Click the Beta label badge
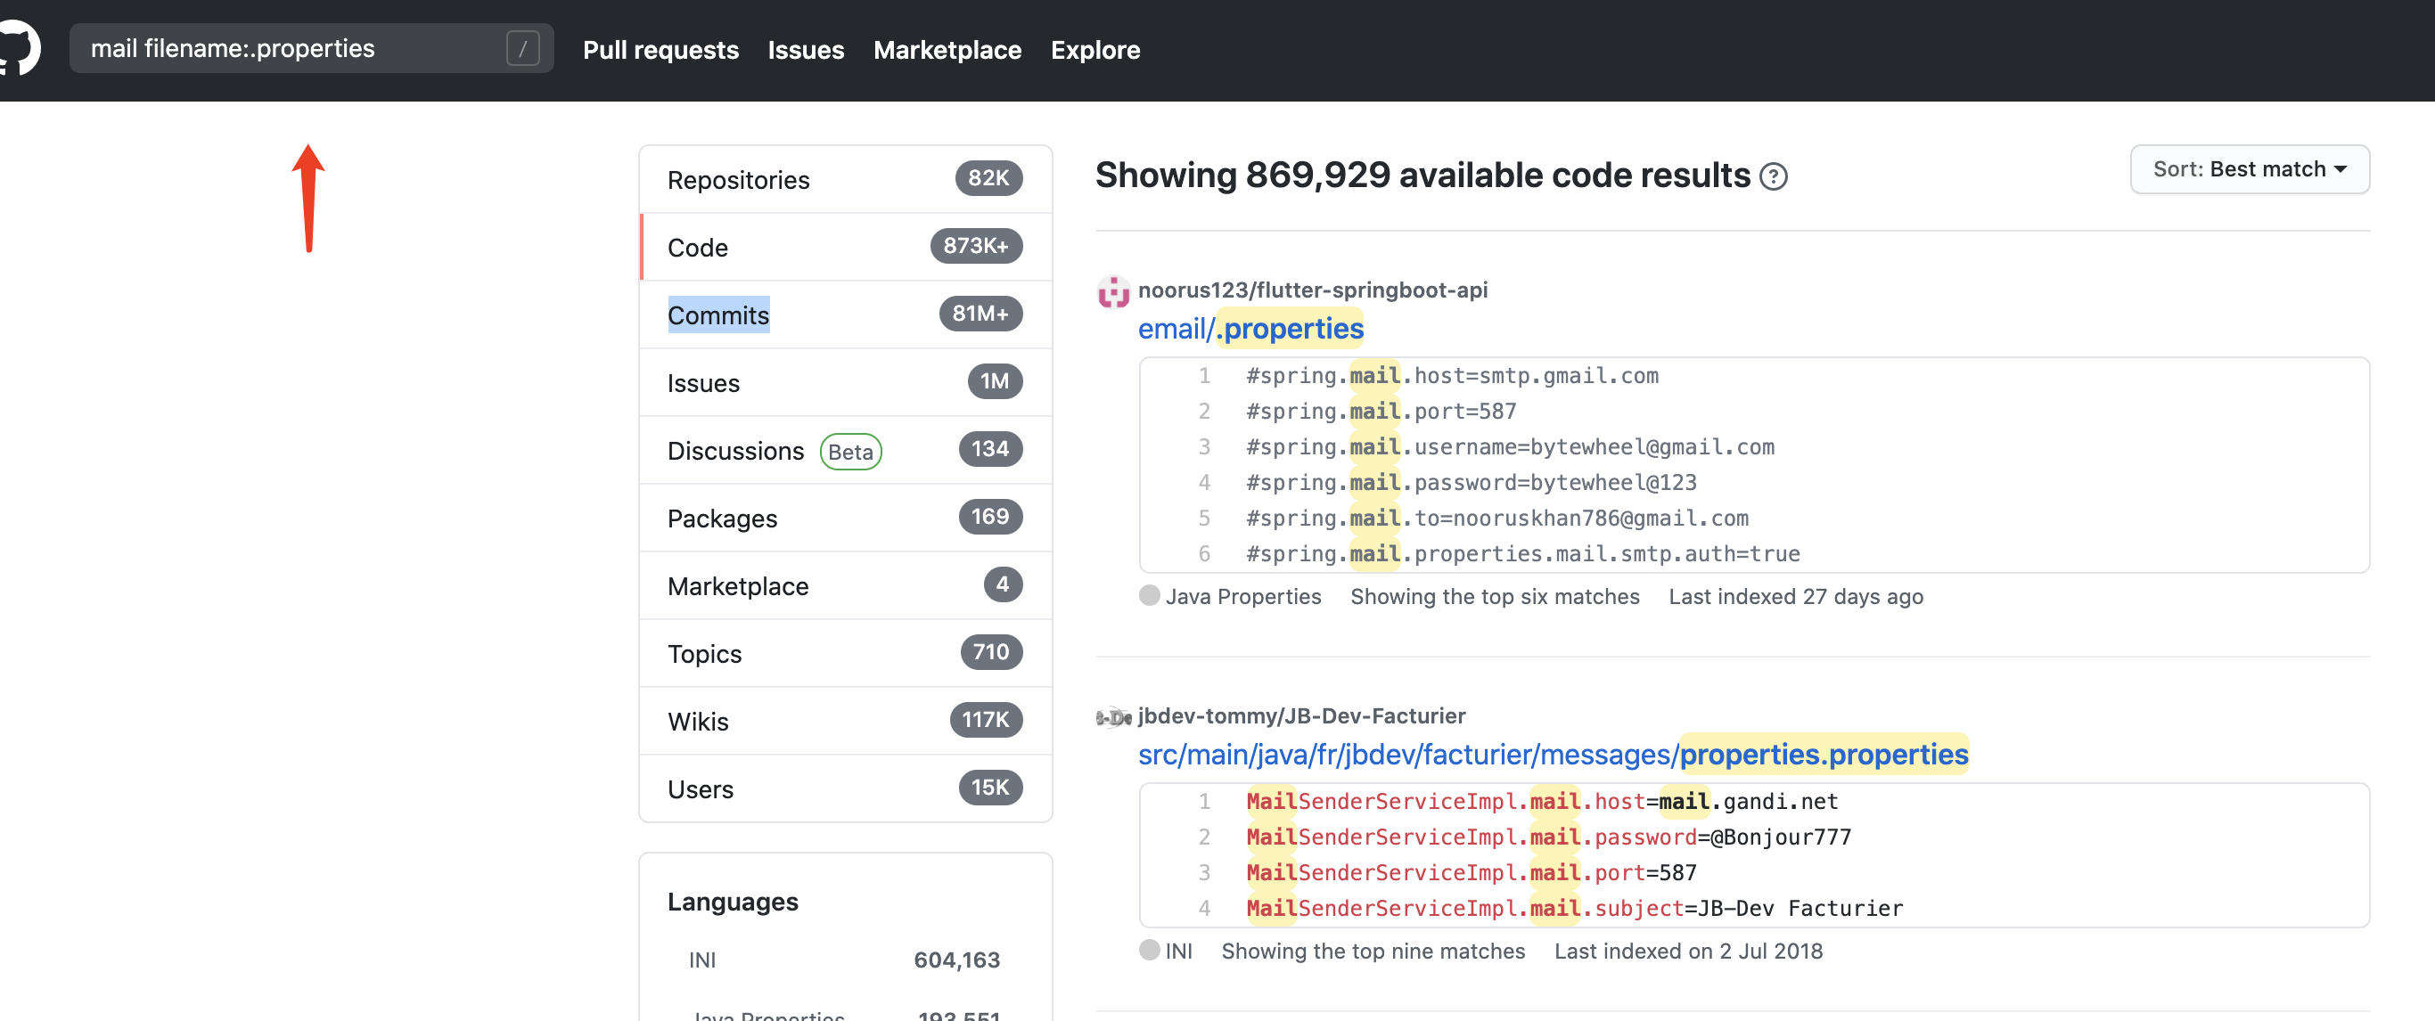 pos(849,452)
